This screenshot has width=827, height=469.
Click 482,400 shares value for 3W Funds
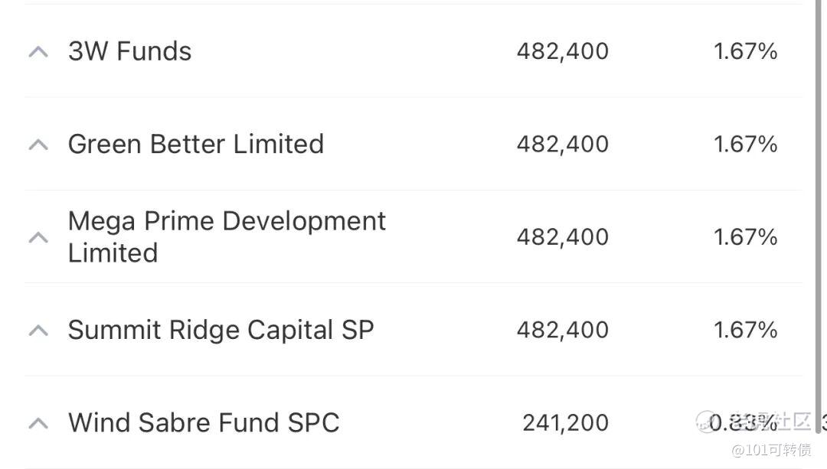tap(562, 51)
